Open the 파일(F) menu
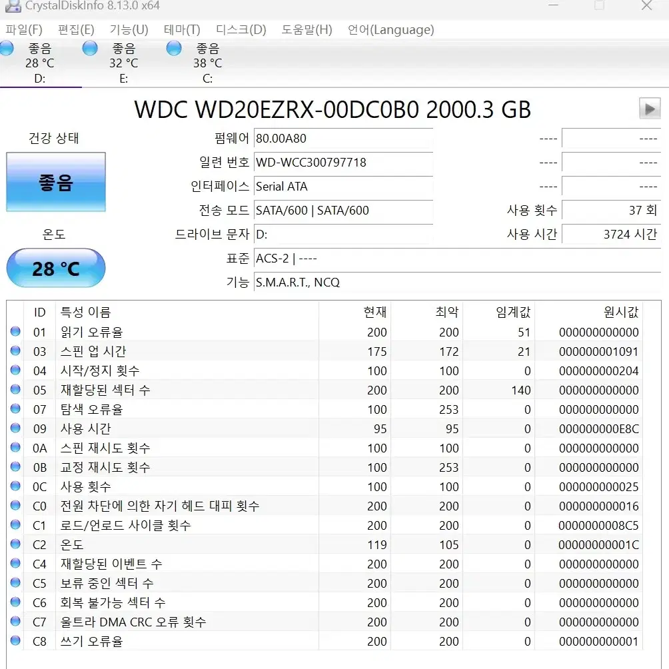Image resolution: width=669 pixels, height=669 pixels. tap(24, 29)
